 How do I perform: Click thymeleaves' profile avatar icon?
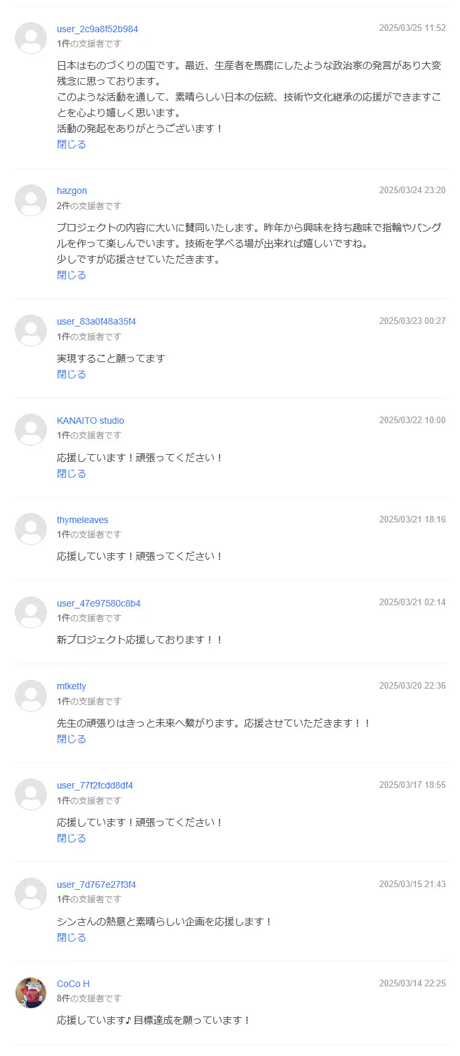click(31, 529)
